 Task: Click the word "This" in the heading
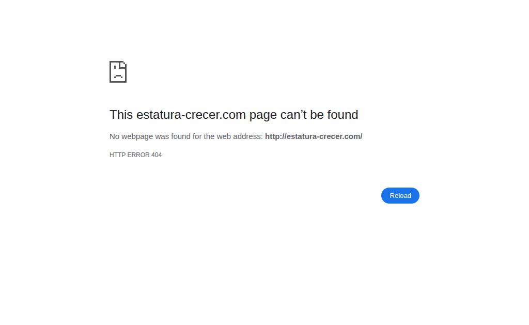[121, 115]
